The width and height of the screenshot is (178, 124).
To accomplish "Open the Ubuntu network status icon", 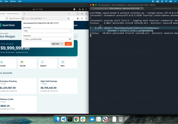I will (x=80, y=9).
